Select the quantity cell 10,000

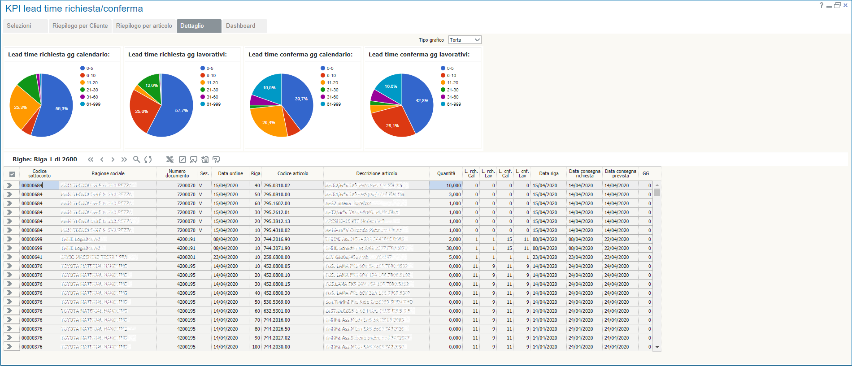pyautogui.click(x=446, y=185)
